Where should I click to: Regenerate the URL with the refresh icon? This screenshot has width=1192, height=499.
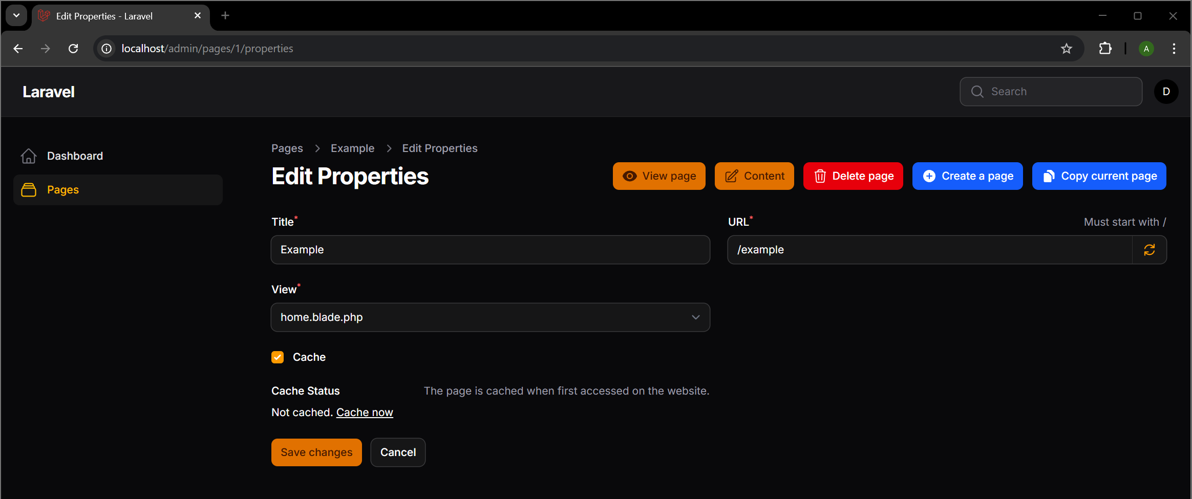point(1150,250)
